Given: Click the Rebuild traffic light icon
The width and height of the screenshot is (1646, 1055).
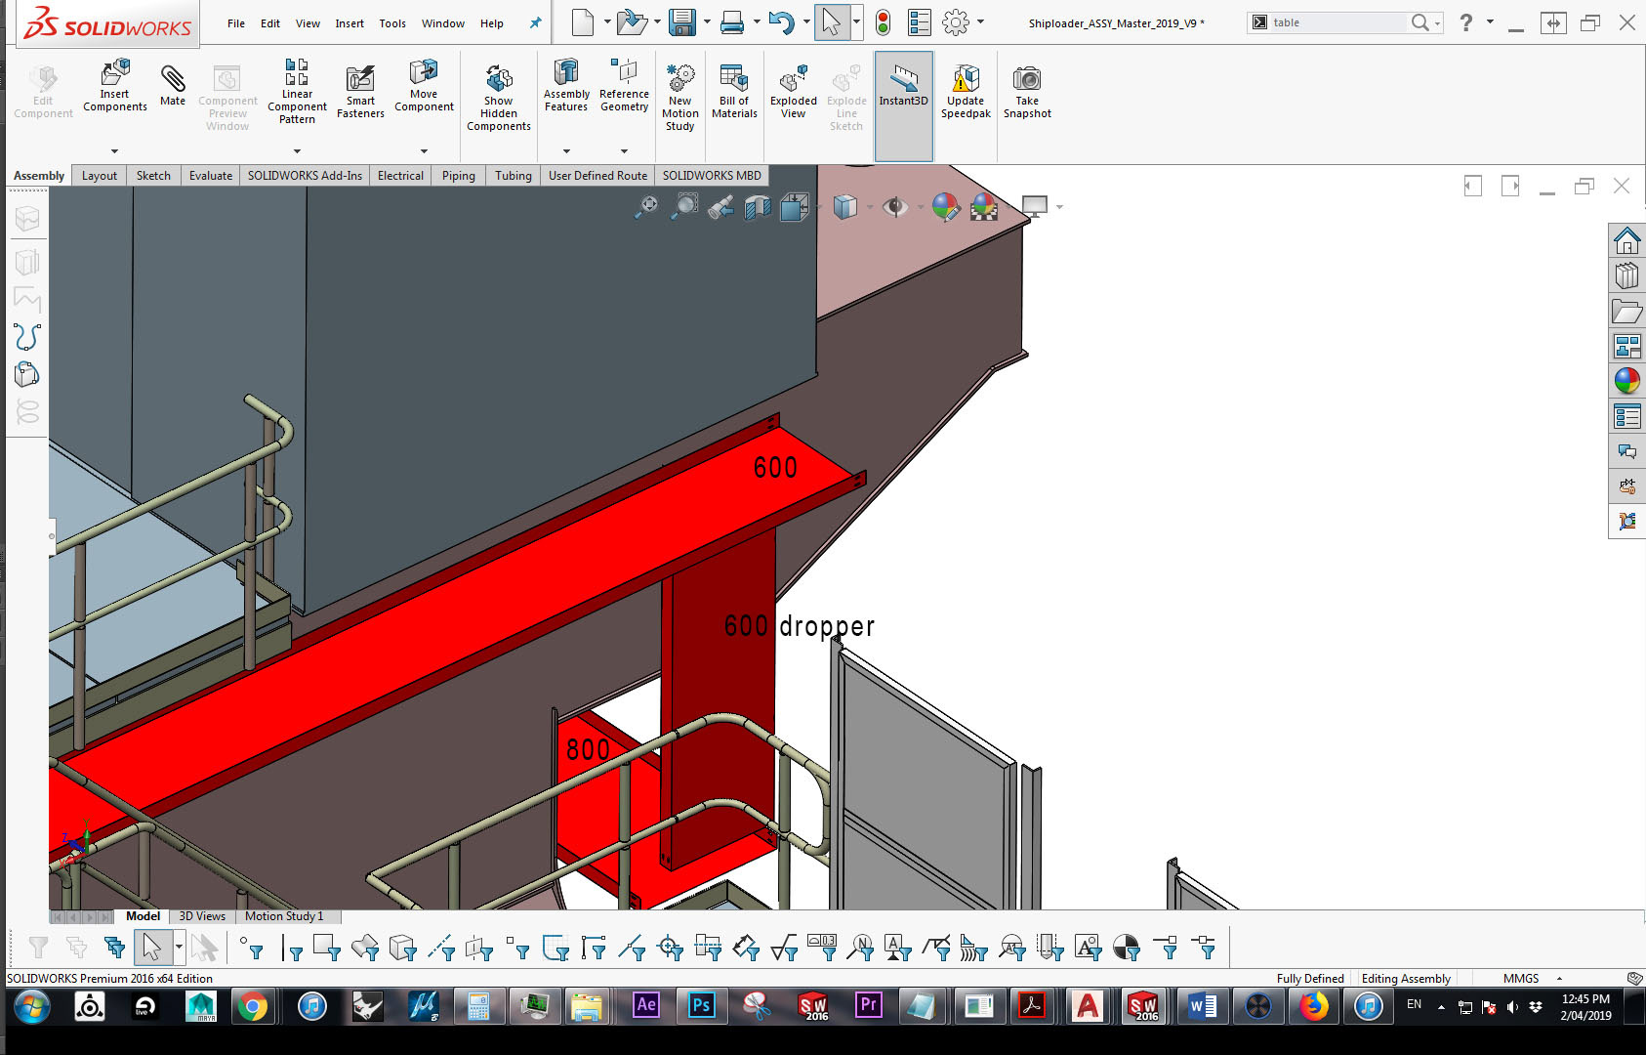Looking at the screenshot, I should (x=883, y=22).
